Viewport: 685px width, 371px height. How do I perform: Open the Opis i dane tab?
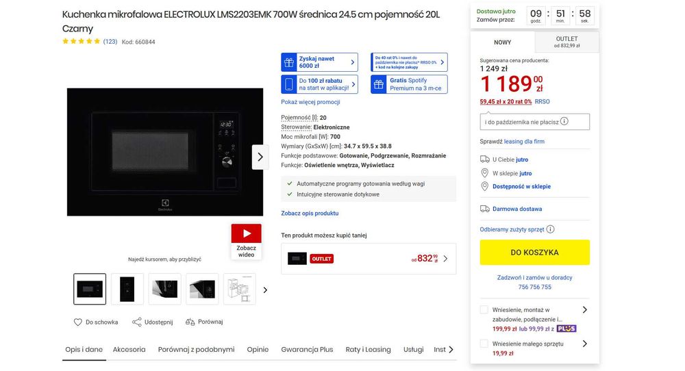coord(84,350)
